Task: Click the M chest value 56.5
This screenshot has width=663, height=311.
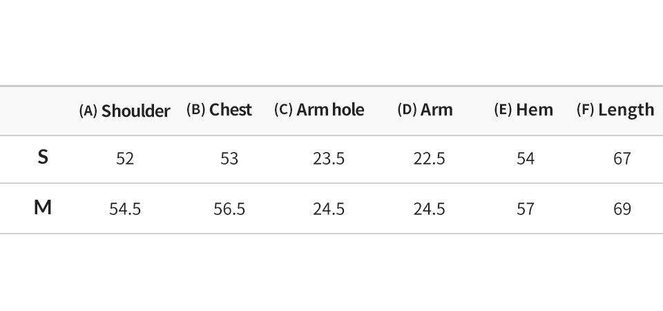Action: pos(229,209)
